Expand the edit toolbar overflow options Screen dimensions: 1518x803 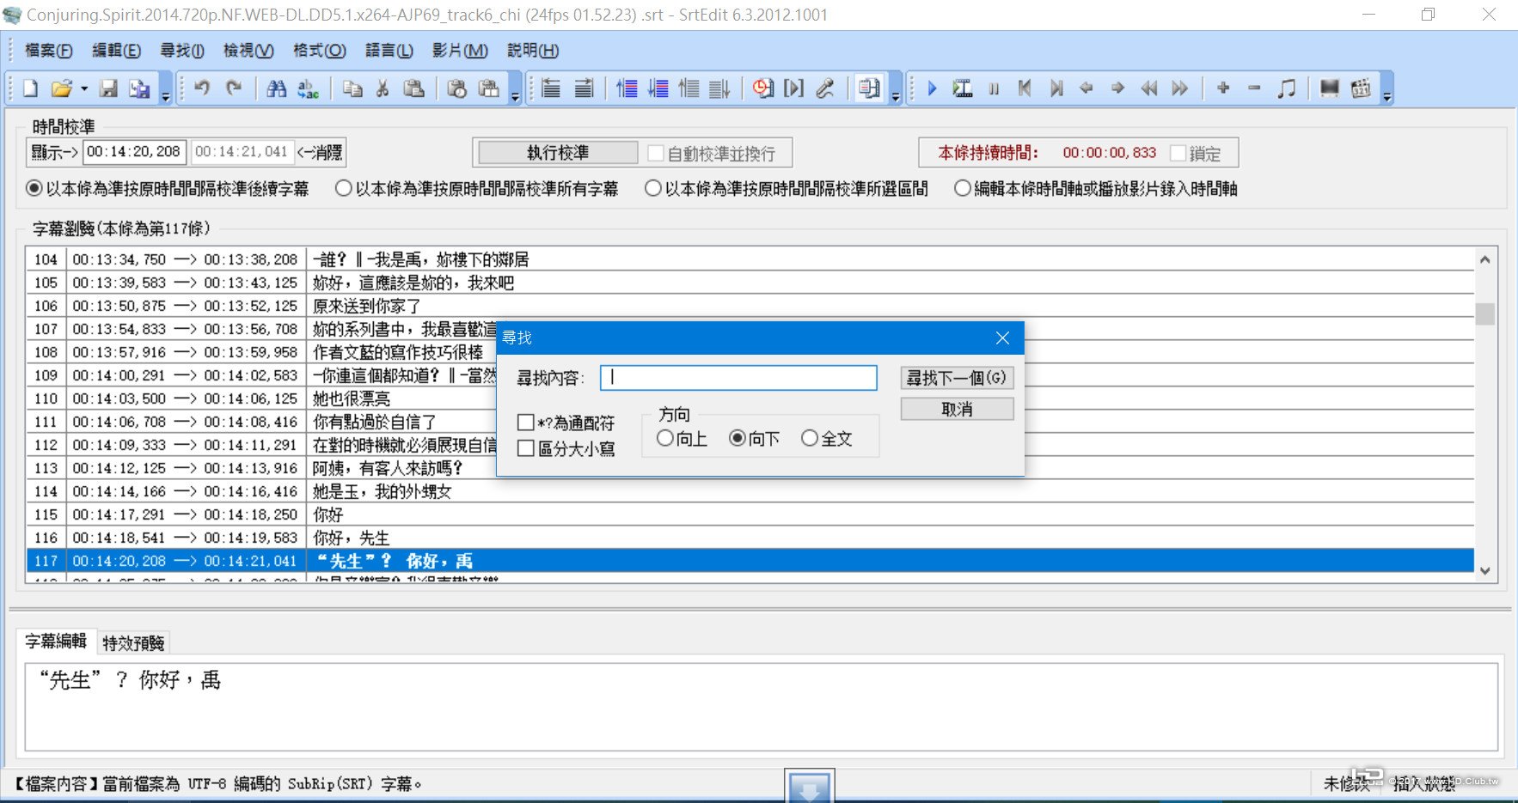coord(516,89)
